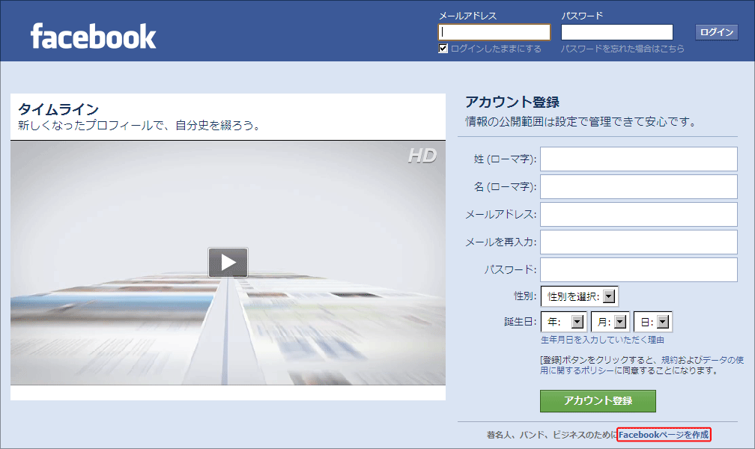Open the birthday 年 dropdown
The height and width of the screenshot is (449, 755).
564,322
